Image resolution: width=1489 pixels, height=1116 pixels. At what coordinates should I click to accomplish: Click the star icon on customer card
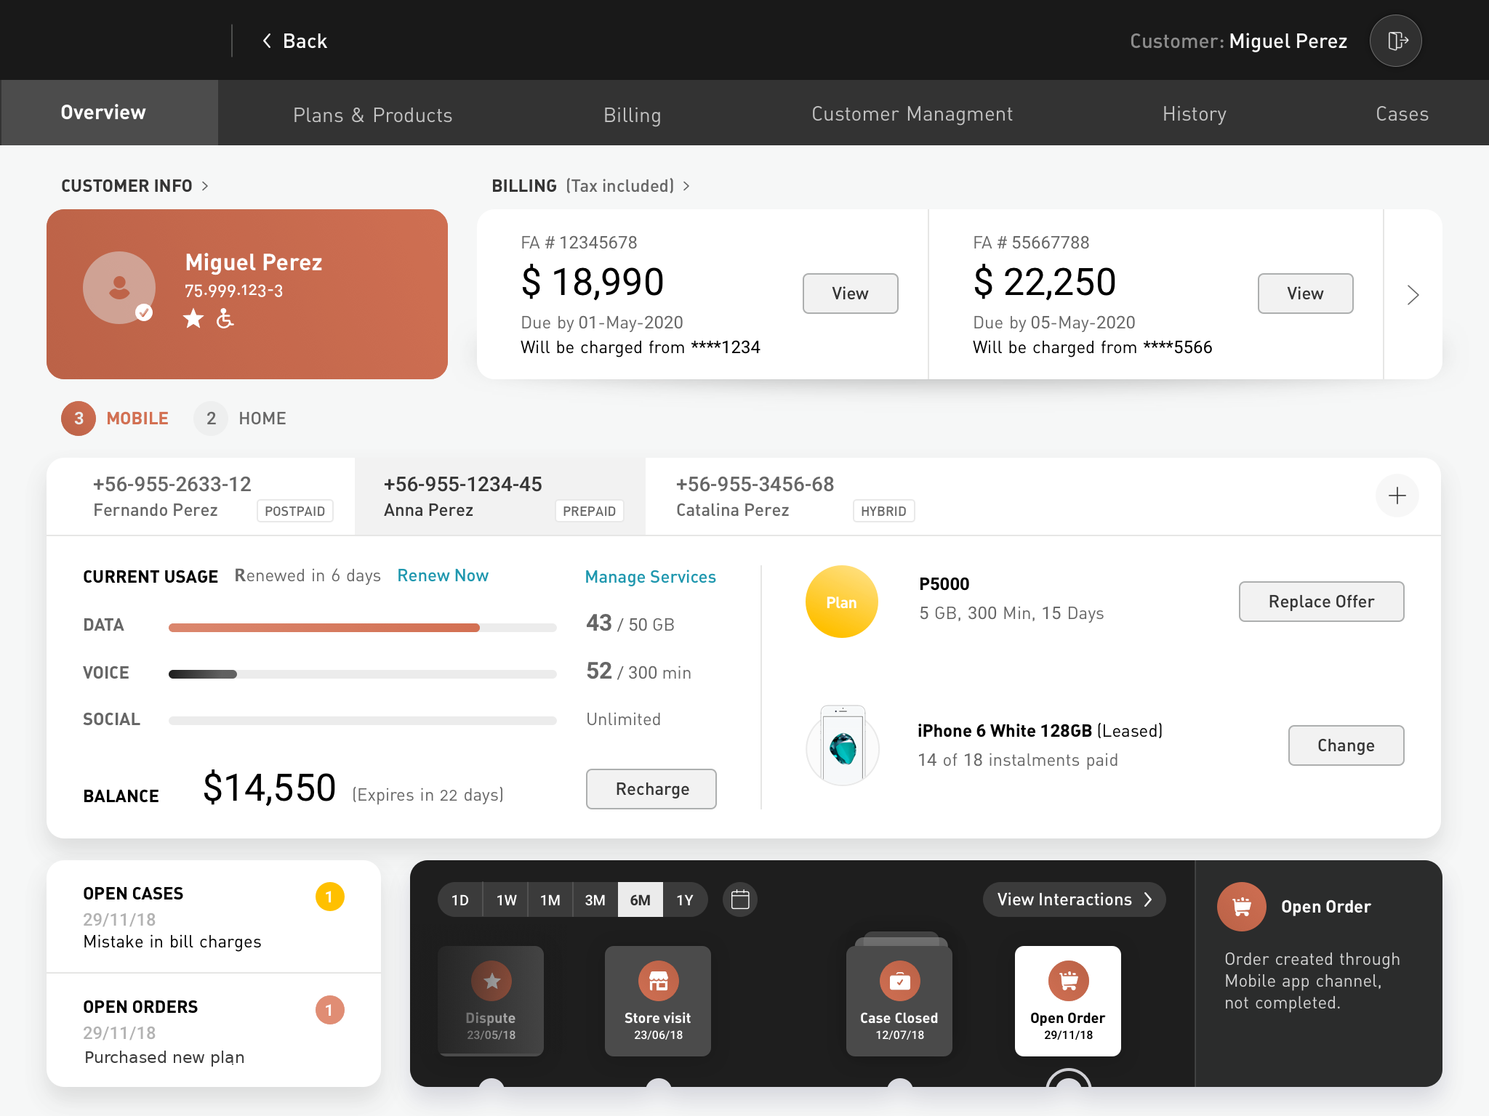click(193, 318)
